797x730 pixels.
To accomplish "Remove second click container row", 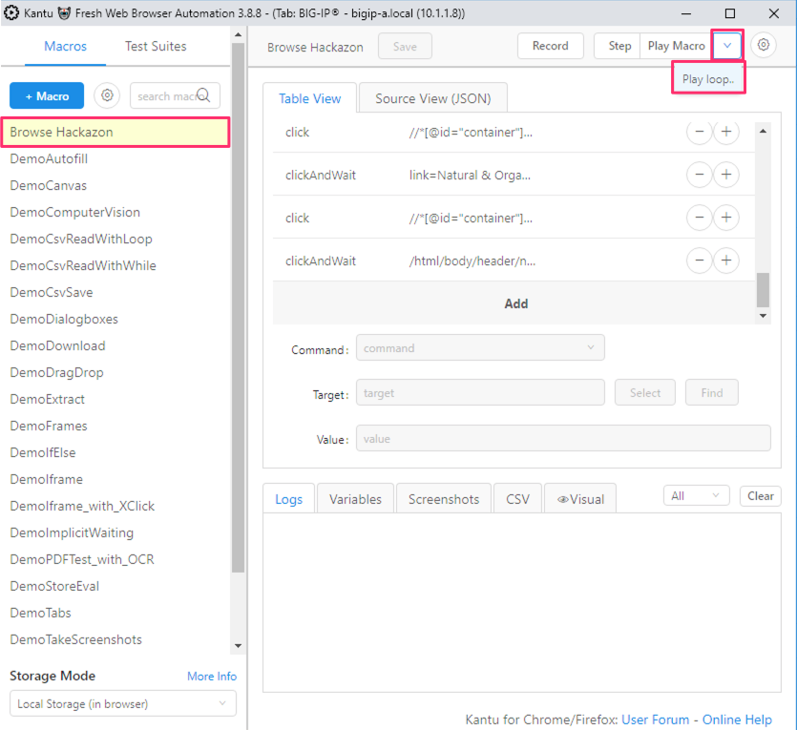I will point(700,218).
